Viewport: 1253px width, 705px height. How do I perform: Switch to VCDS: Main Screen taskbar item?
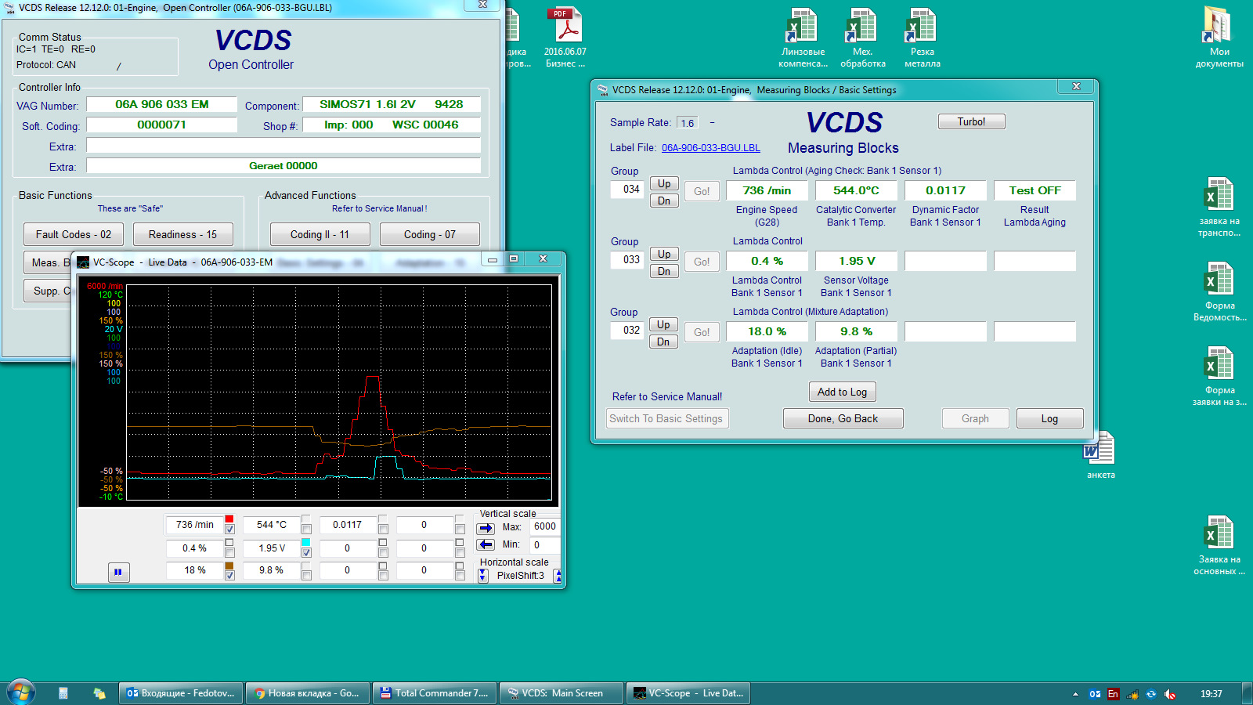(561, 693)
